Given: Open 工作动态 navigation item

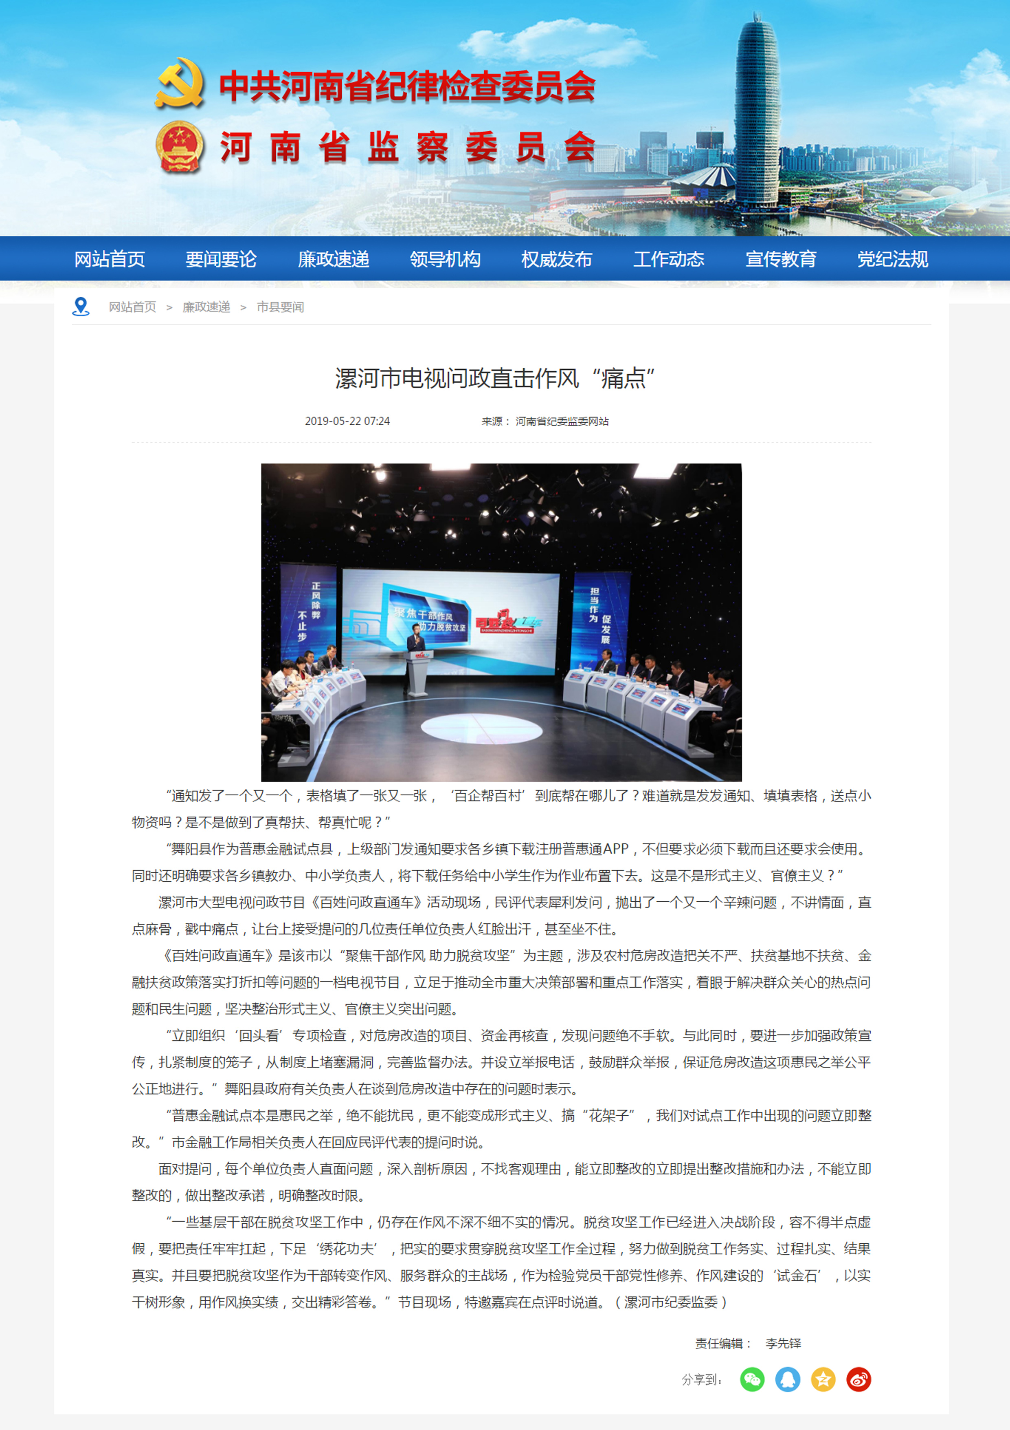Looking at the screenshot, I should coord(668,259).
